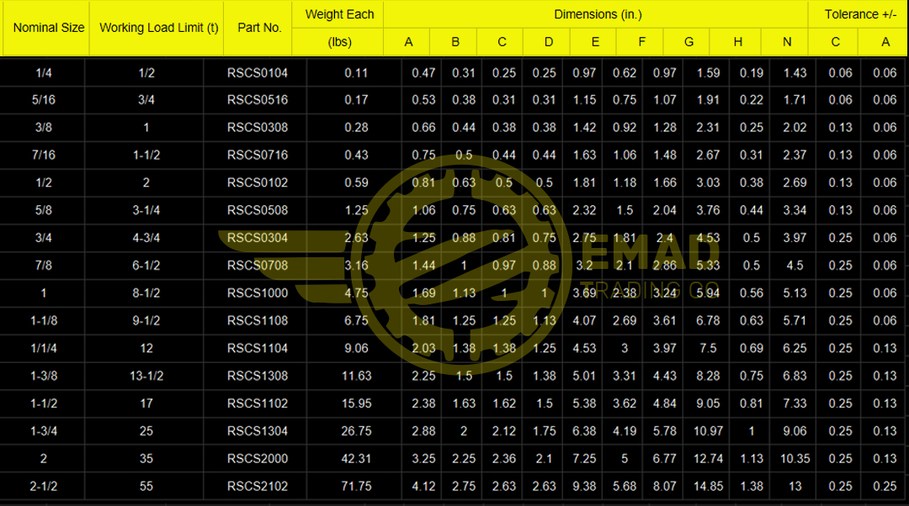Select working load limit "4-3/4"
909x506 pixels.
(x=146, y=238)
